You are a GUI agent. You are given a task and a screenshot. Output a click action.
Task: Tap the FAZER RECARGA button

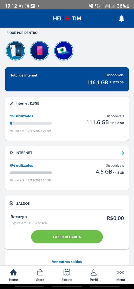pyautogui.click(x=67, y=237)
